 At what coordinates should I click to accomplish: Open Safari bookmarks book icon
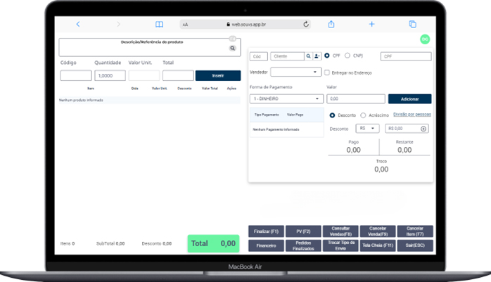[159, 24]
